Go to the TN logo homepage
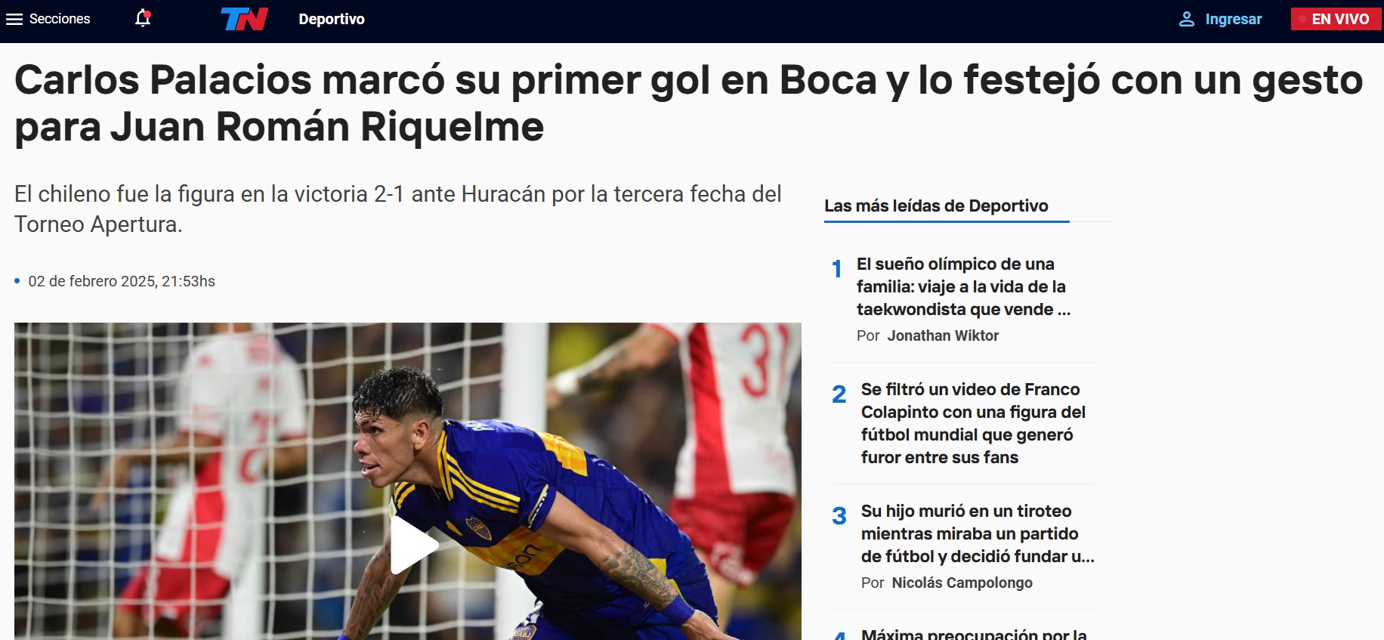Screen dimensions: 1384x640 click(x=244, y=19)
